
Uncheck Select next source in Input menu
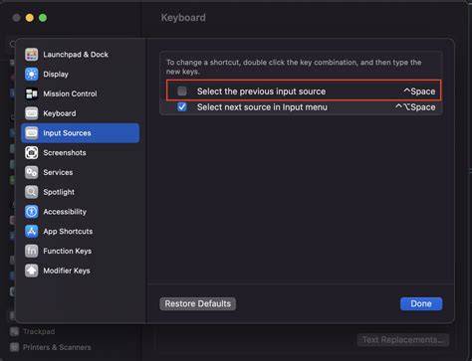point(182,106)
